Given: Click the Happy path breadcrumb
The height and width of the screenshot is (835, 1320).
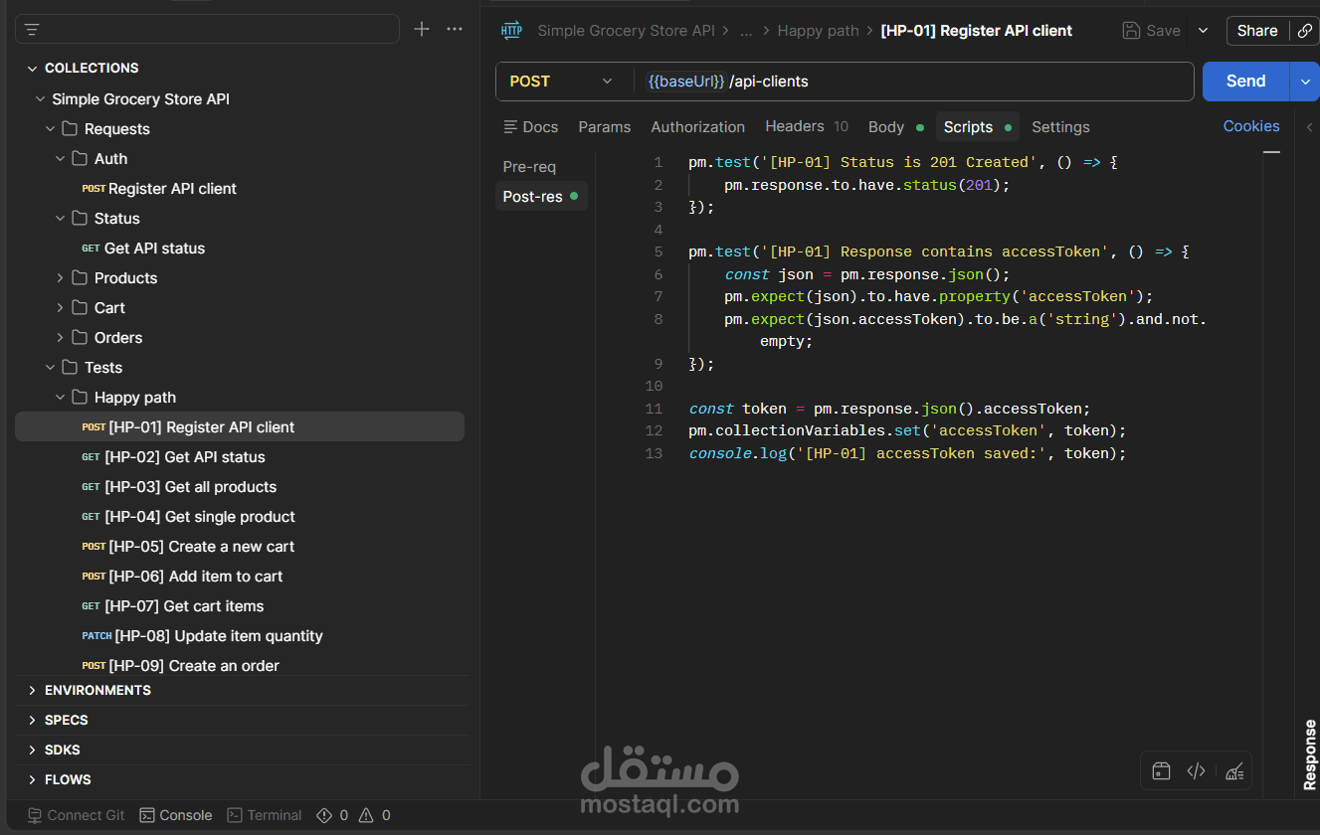Looking at the screenshot, I should pos(818,31).
